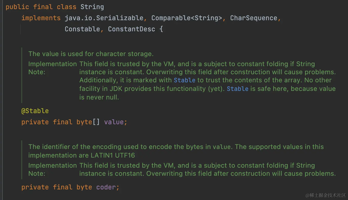Image resolution: width=348 pixels, height=200 pixels.
Task: Click the public keyword on the first line
Action: tap(17, 7)
